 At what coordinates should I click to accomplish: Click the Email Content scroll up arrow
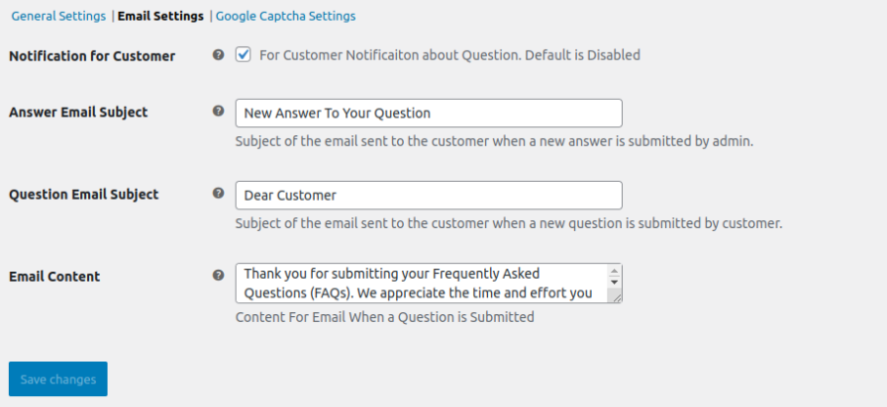(x=614, y=271)
